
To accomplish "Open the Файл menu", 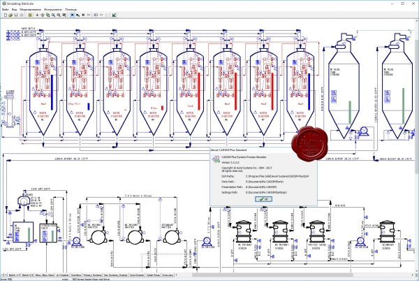I will tap(6, 10).
